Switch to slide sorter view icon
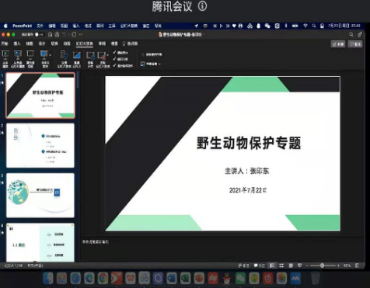 click(281, 265)
